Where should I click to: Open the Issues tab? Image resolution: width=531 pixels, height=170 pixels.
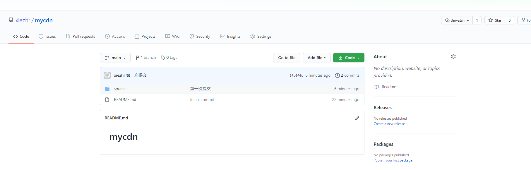click(47, 36)
